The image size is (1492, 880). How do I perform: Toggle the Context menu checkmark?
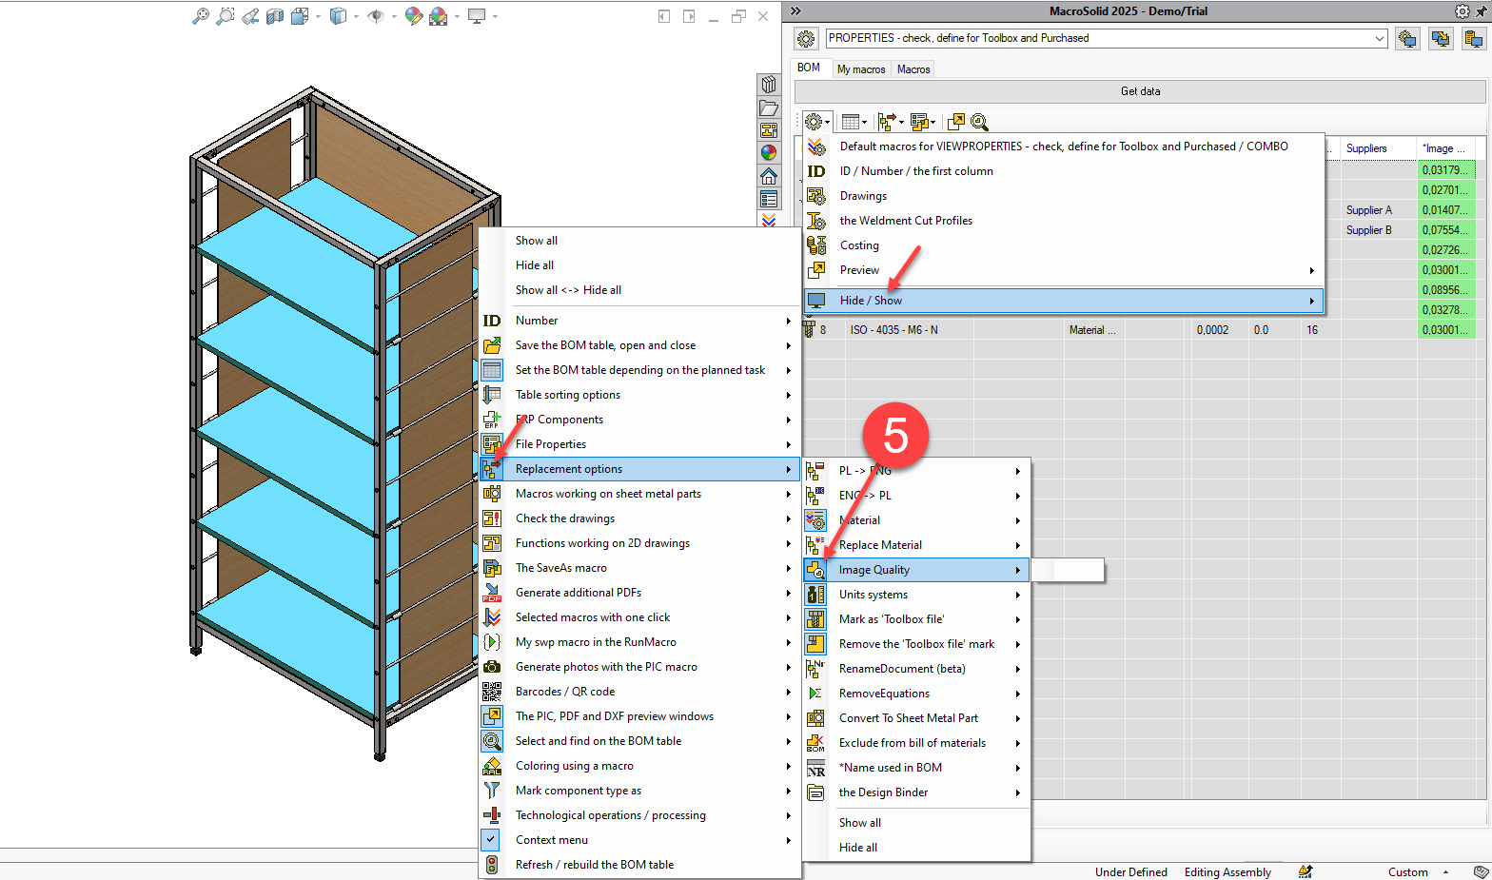tap(490, 840)
